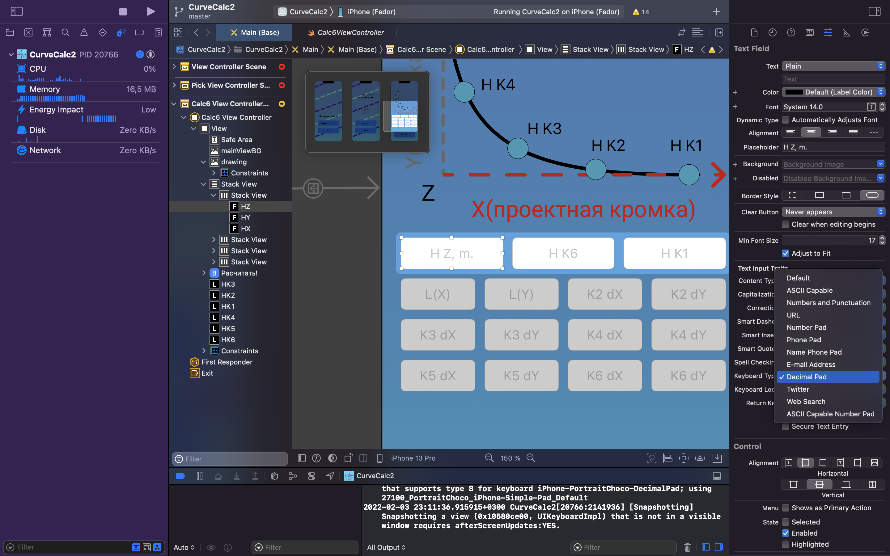Click the Stop running button
Viewport: 890px width, 556px height.
click(123, 12)
